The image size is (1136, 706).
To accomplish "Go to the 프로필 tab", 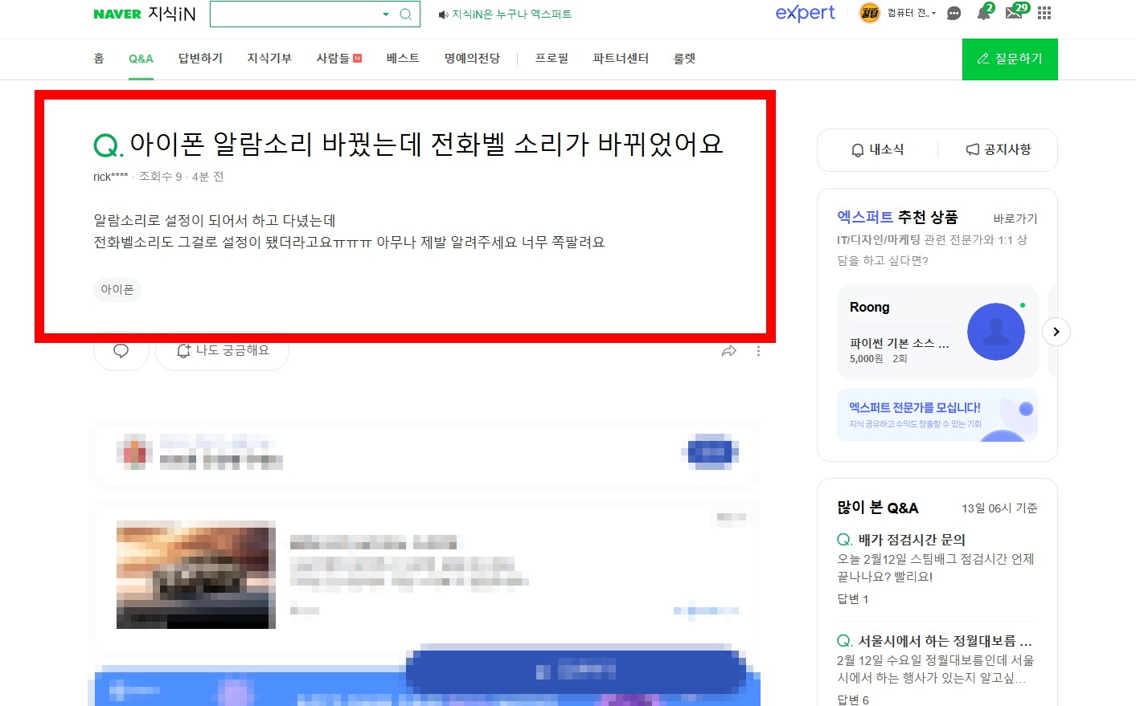I will pos(552,59).
